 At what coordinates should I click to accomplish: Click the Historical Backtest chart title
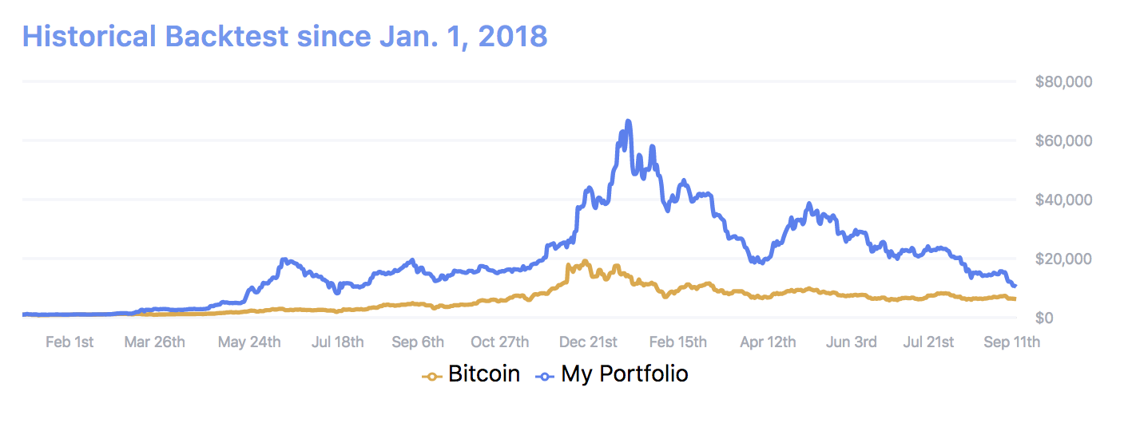coord(284,36)
